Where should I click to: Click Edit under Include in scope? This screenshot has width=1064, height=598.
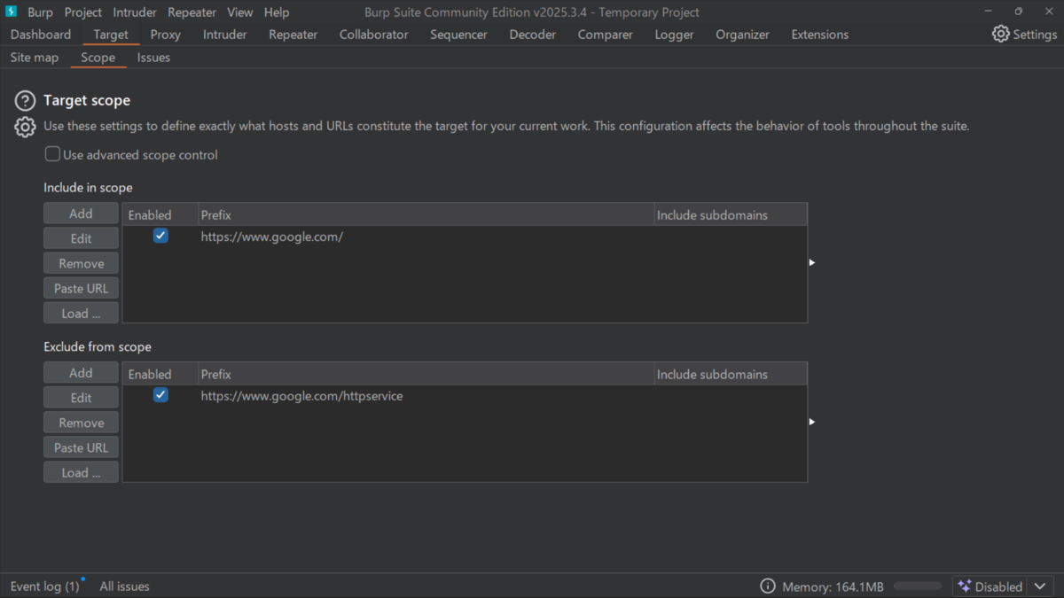coord(81,238)
